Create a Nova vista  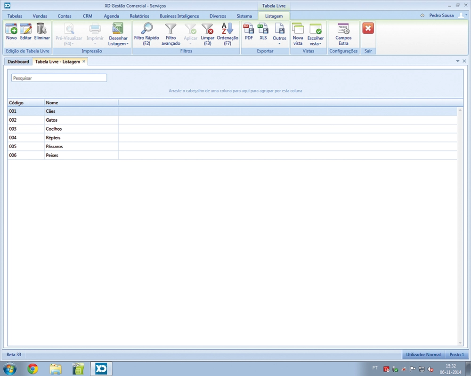298,29
